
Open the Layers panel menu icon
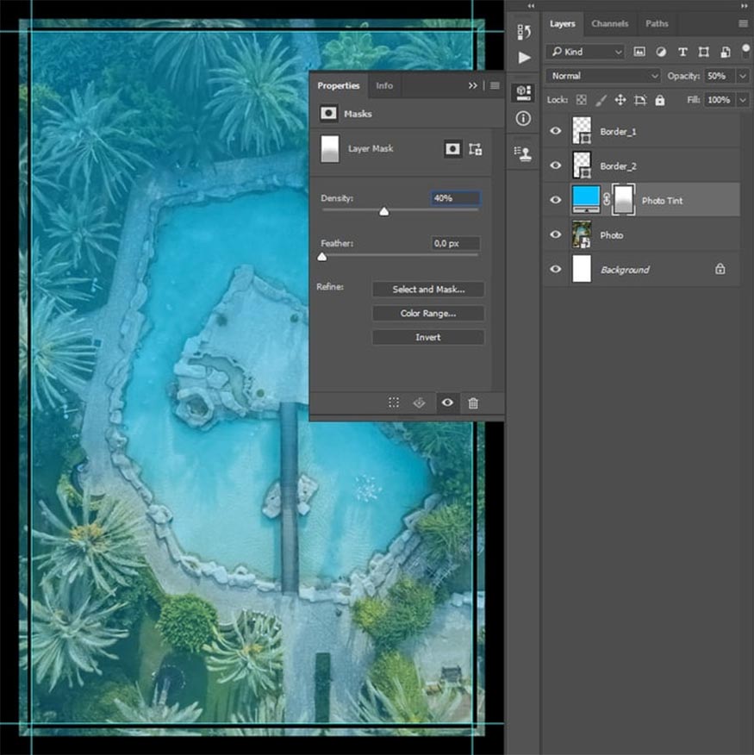point(743,23)
